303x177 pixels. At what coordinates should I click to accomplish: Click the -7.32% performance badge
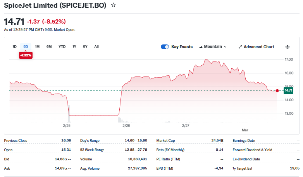click(x=26, y=55)
